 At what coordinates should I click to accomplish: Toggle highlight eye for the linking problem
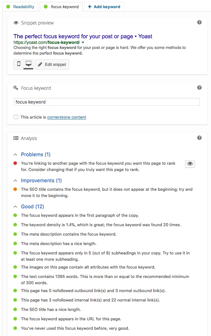pyautogui.click(x=190, y=164)
